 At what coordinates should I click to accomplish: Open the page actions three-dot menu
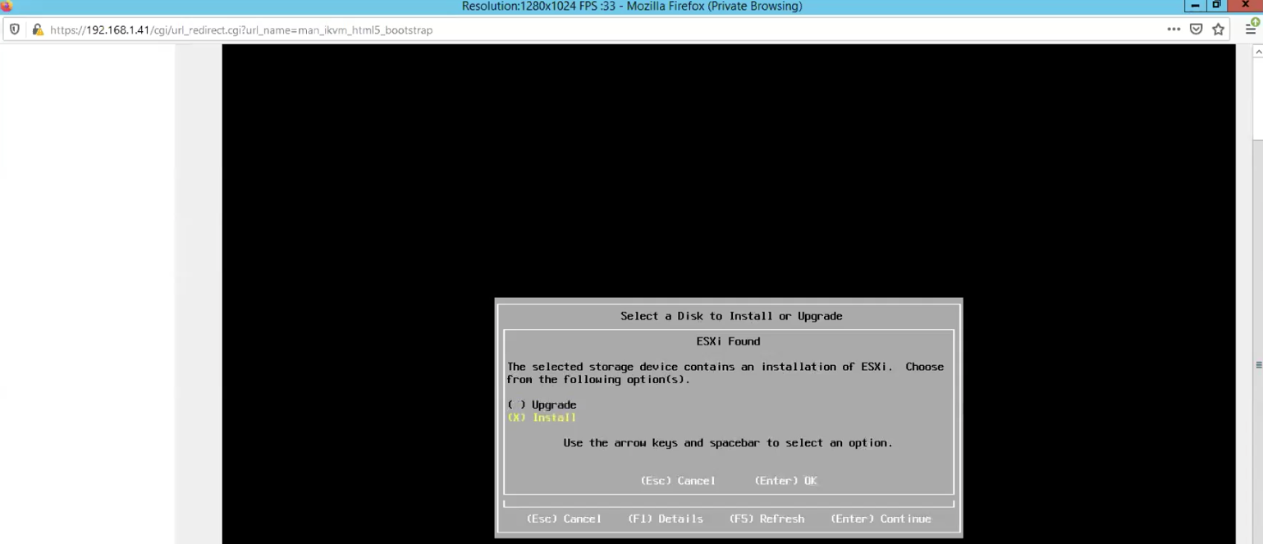[x=1174, y=30]
